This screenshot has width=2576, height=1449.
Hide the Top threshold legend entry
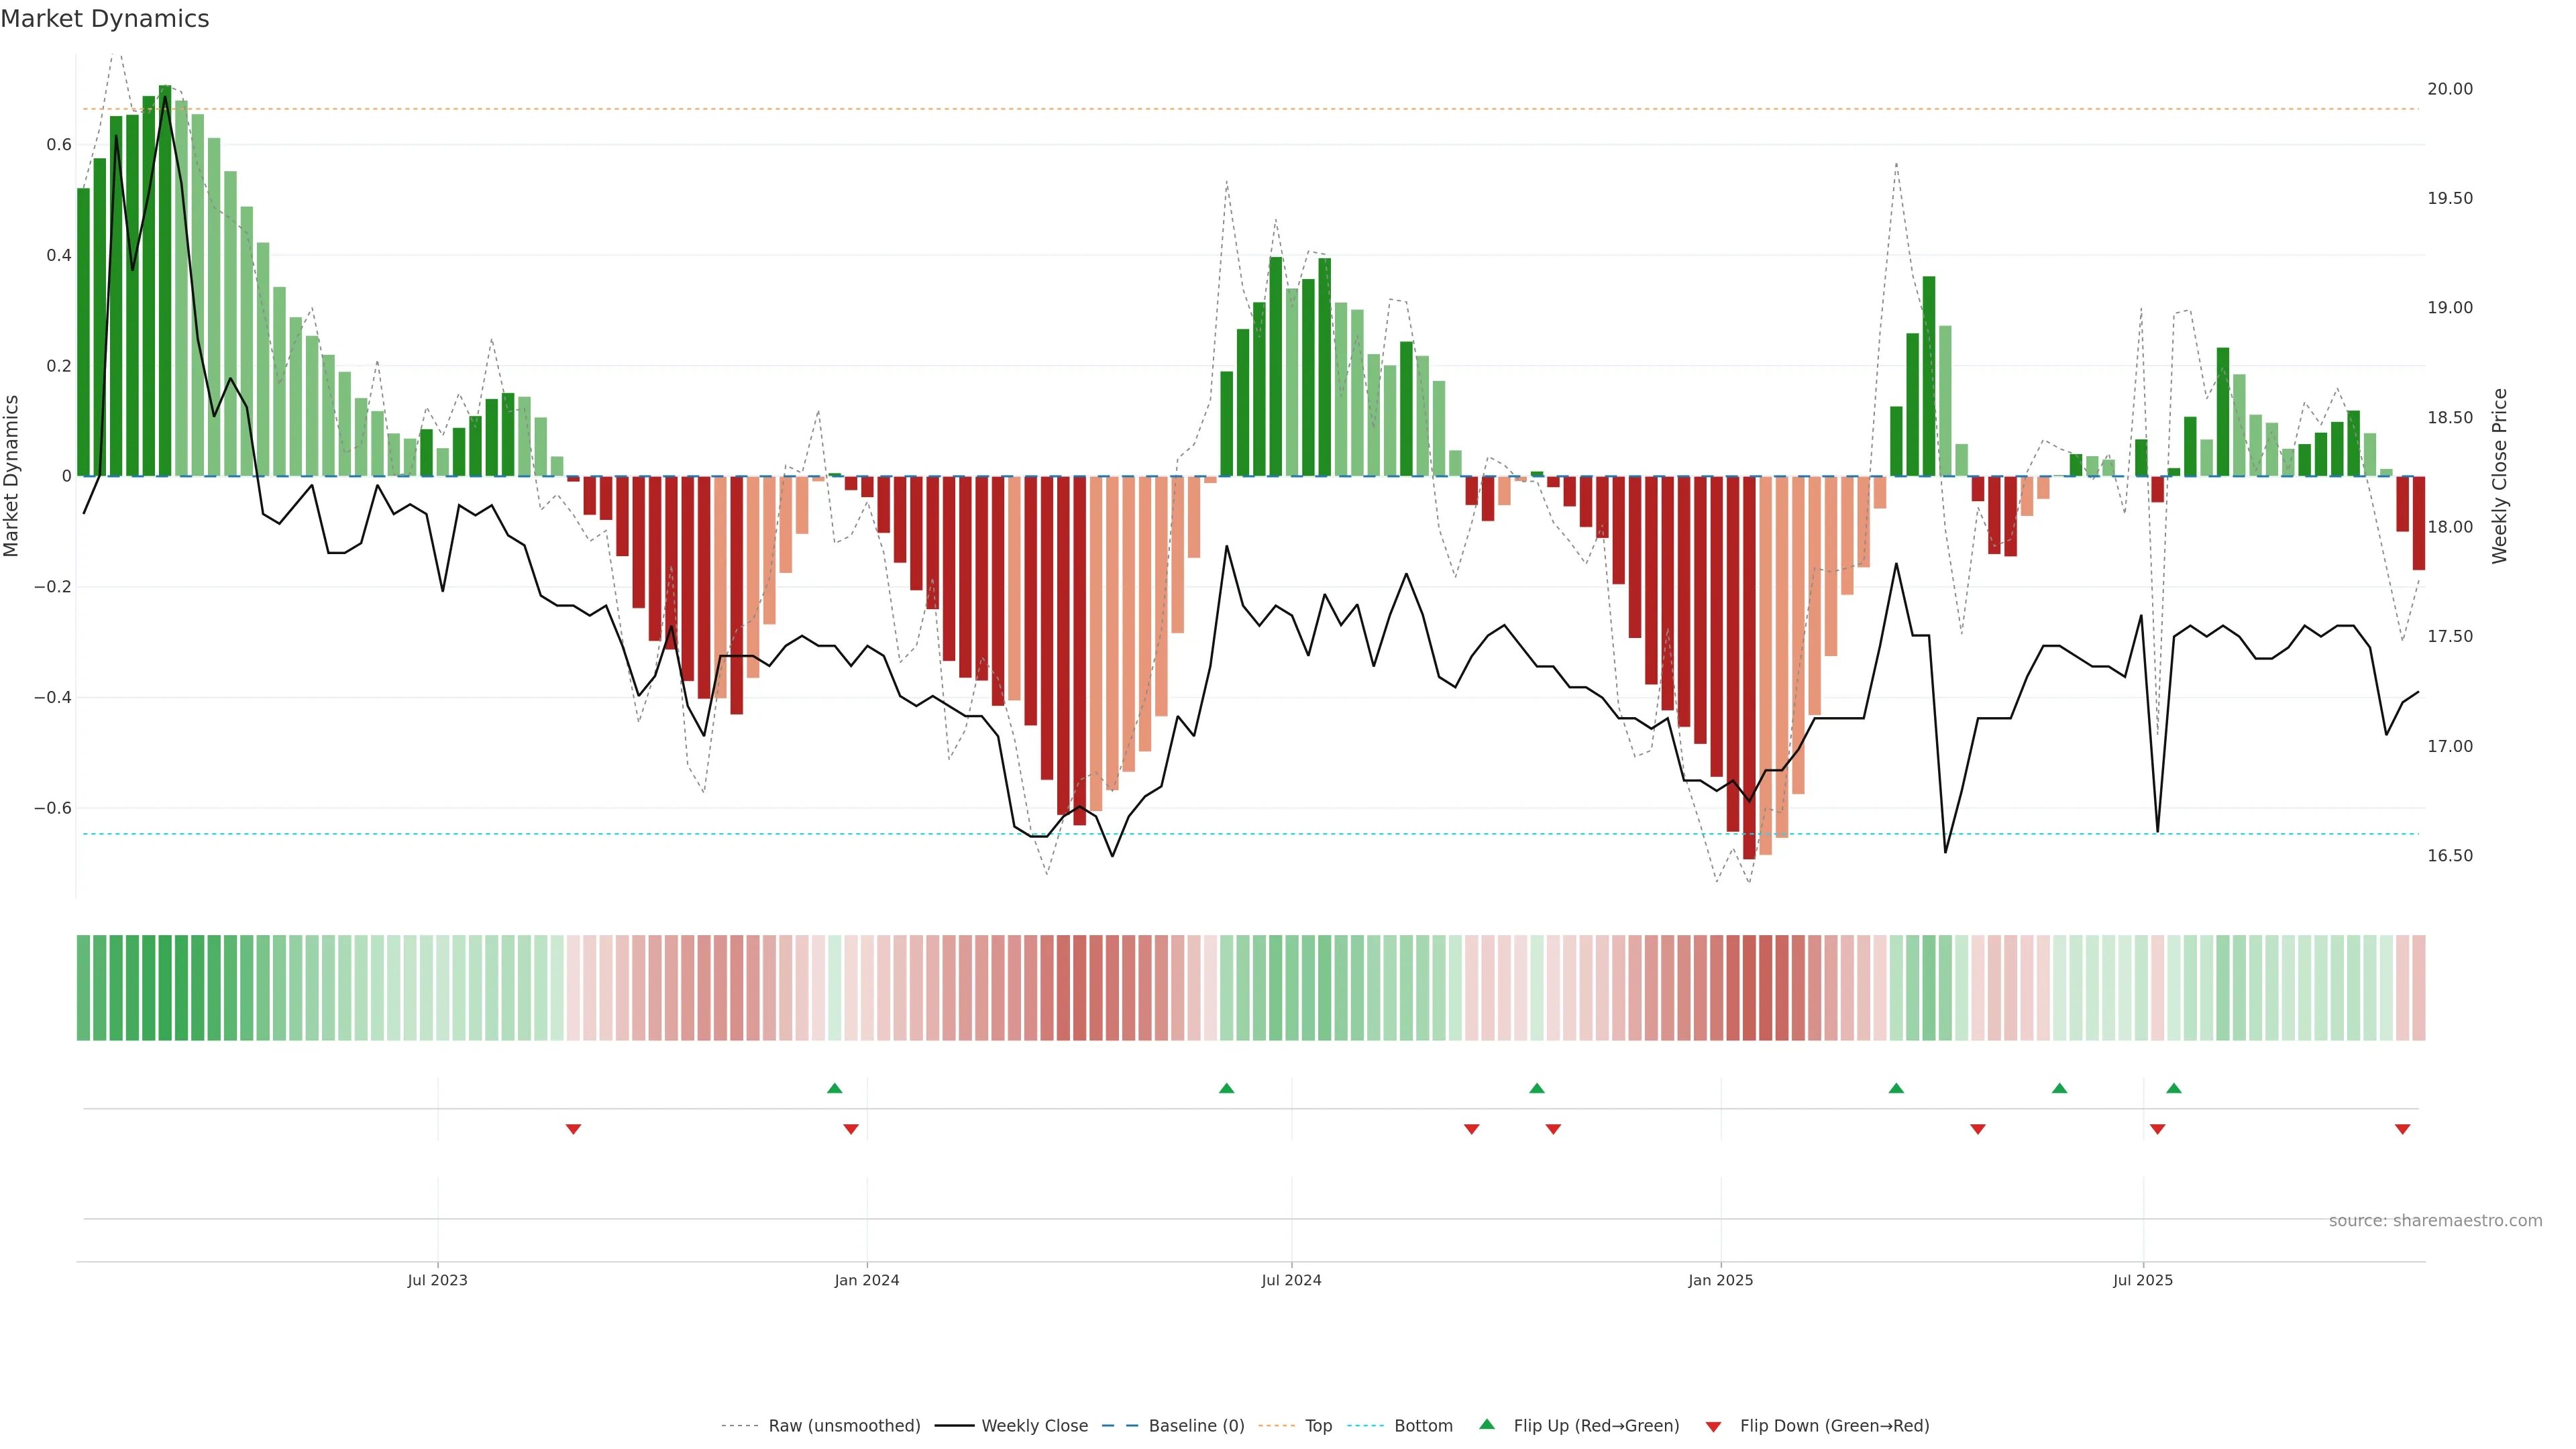(x=1318, y=1425)
